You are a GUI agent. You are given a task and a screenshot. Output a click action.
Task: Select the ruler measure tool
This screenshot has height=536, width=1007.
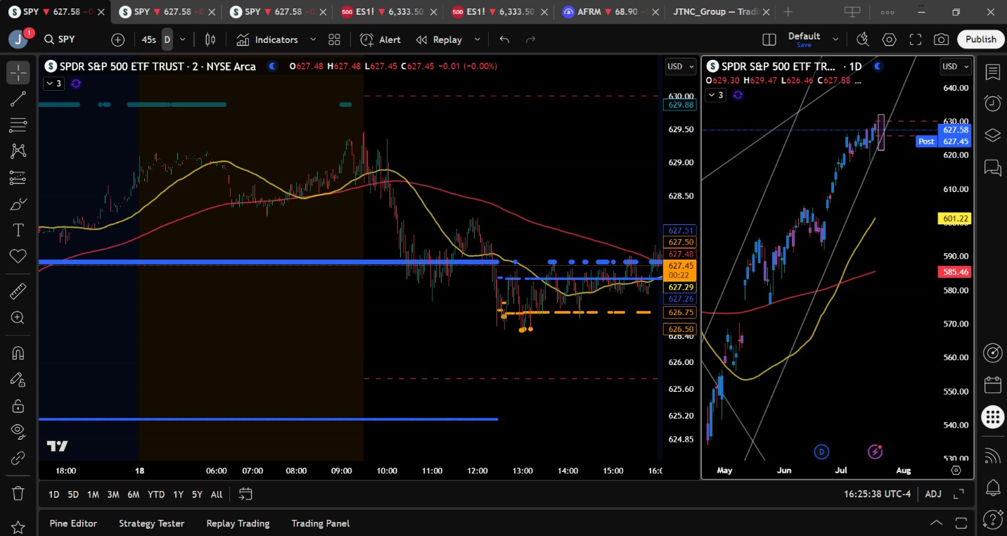pyautogui.click(x=18, y=291)
